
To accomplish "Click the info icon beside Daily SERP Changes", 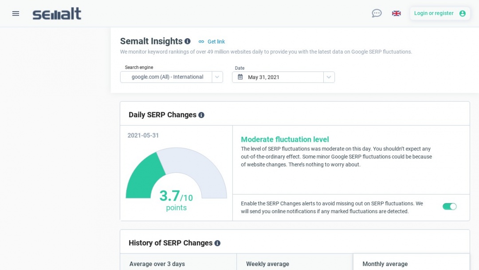I will click(x=201, y=115).
